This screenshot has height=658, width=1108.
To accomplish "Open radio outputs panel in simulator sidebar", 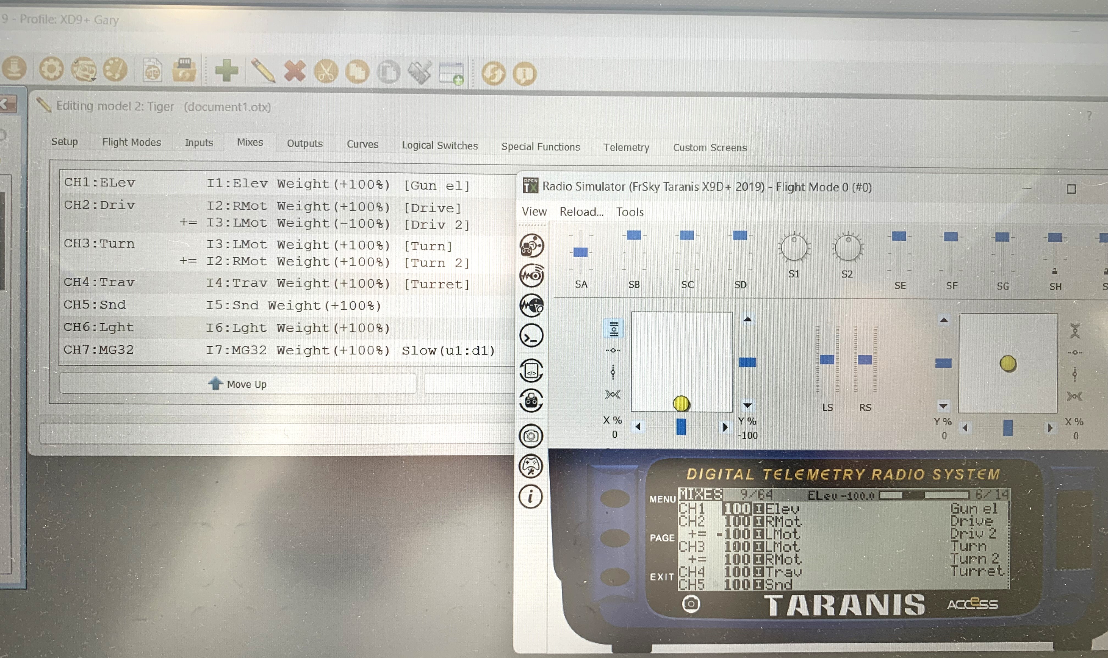I will [532, 245].
